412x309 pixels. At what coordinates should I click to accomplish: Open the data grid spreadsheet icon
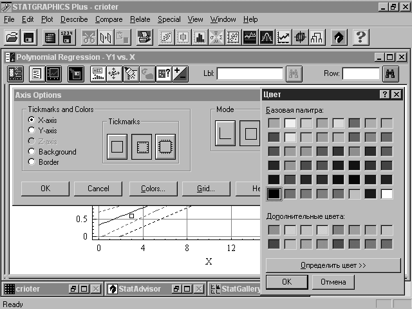click(x=50, y=37)
